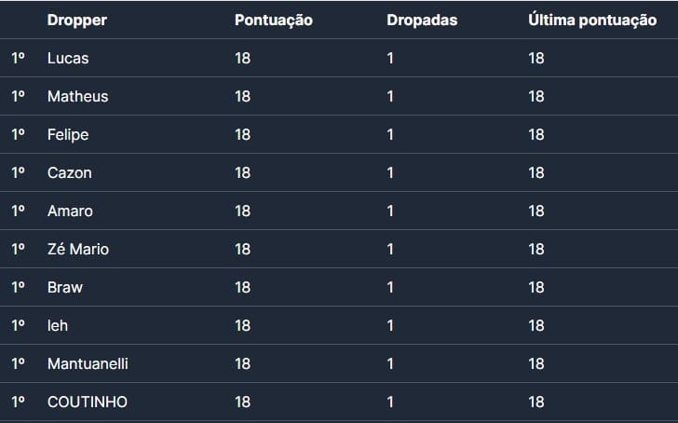Click the Zé Mario name
Viewport: 678px width, 423px height.
coord(78,250)
